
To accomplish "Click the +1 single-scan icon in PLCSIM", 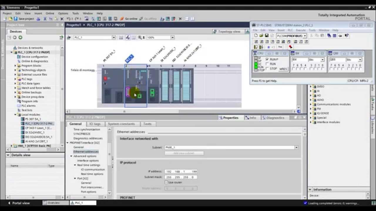I will click(273, 47).
